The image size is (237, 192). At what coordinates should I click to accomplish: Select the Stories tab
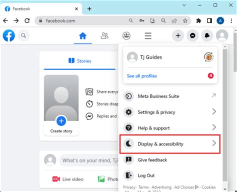79,61
